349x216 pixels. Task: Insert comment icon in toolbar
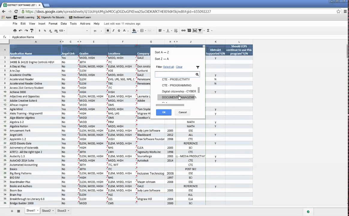(x=189, y=31)
